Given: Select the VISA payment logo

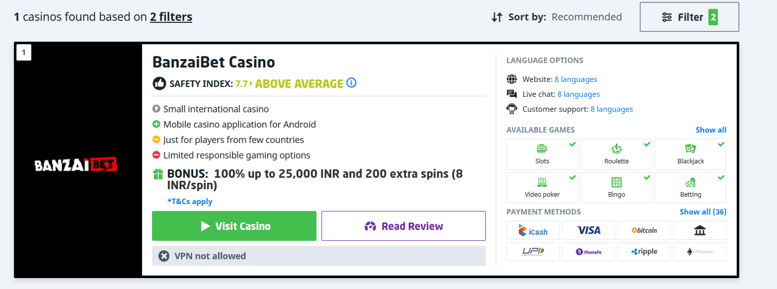Looking at the screenshot, I should tap(588, 230).
